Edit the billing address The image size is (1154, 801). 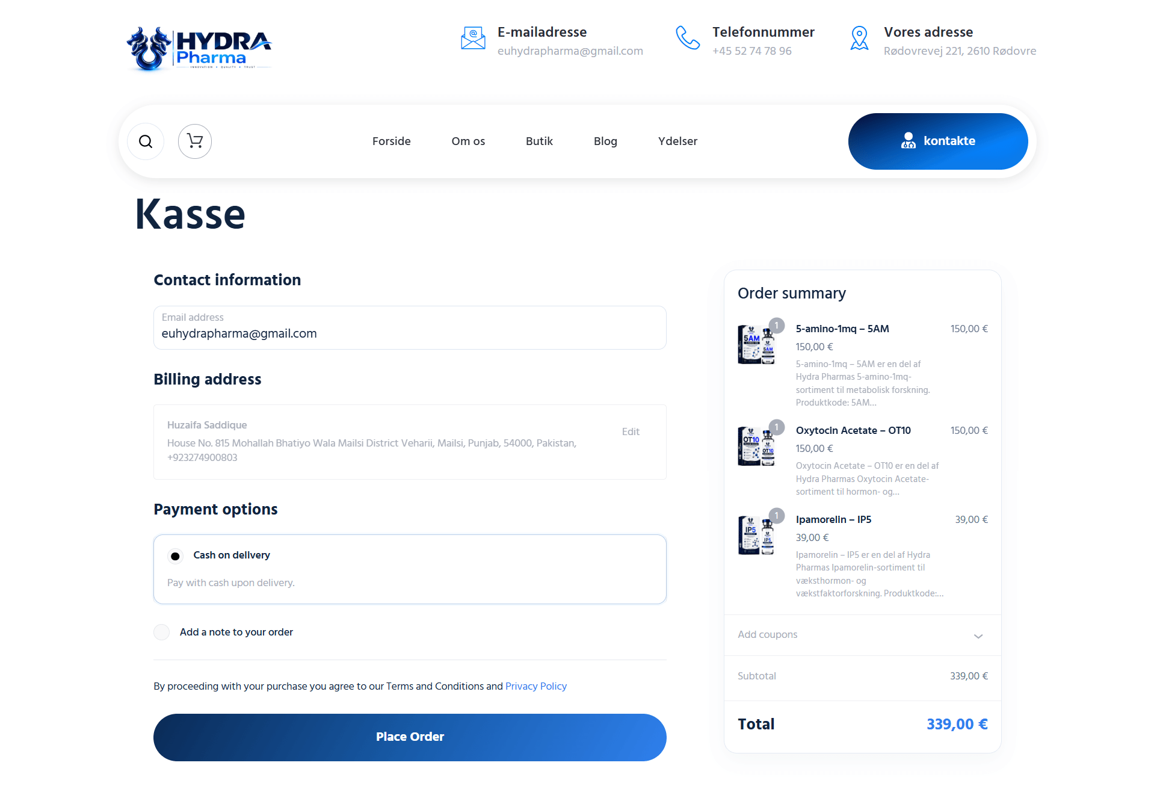631,431
